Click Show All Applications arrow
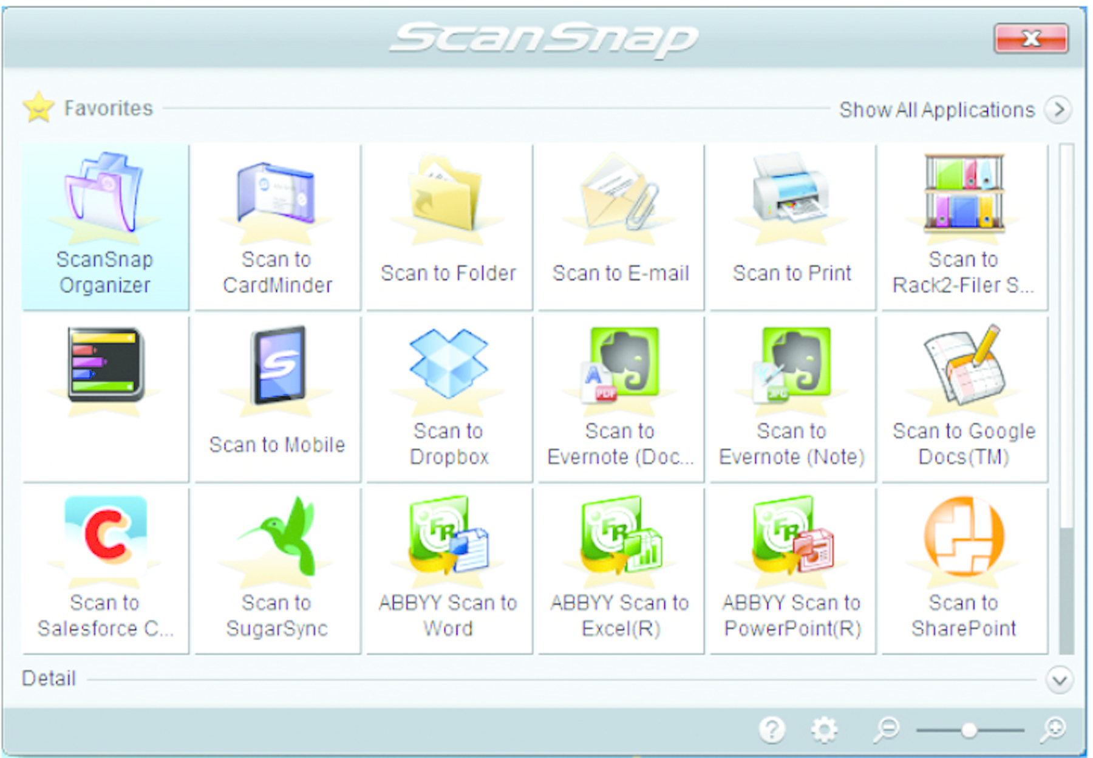Screen dimensions: 1093x758 click(1058, 110)
